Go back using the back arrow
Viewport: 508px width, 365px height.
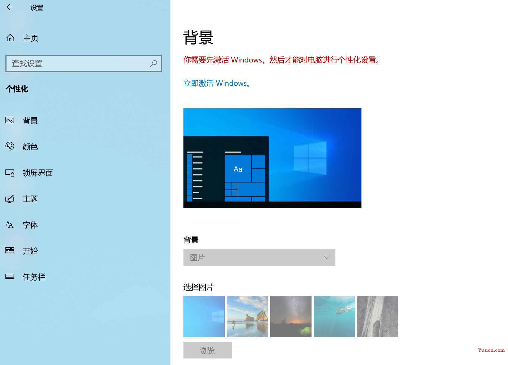[10, 7]
